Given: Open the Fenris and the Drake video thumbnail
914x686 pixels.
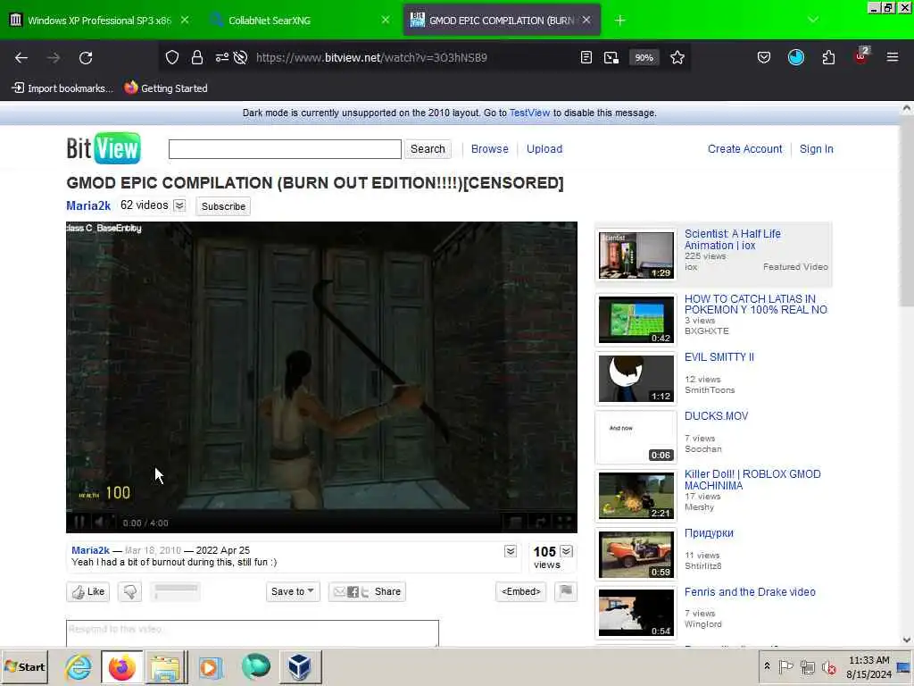Looking at the screenshot, I should coord(636,613).
